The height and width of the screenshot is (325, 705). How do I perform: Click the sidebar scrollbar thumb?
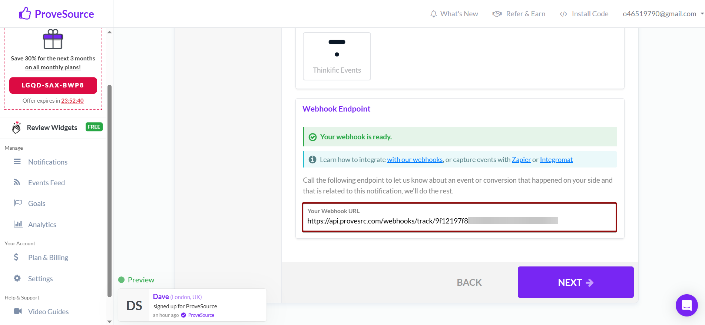[x=109, y=191]
